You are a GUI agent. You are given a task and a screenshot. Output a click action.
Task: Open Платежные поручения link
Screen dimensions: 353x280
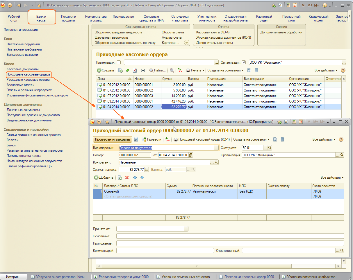click(23, 44)
